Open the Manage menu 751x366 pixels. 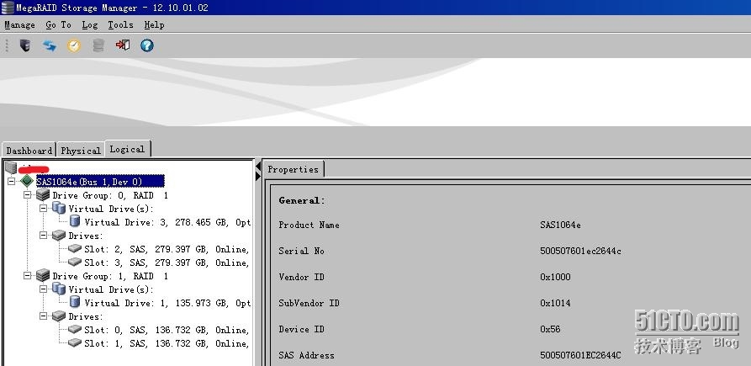[x=19, y=24]
